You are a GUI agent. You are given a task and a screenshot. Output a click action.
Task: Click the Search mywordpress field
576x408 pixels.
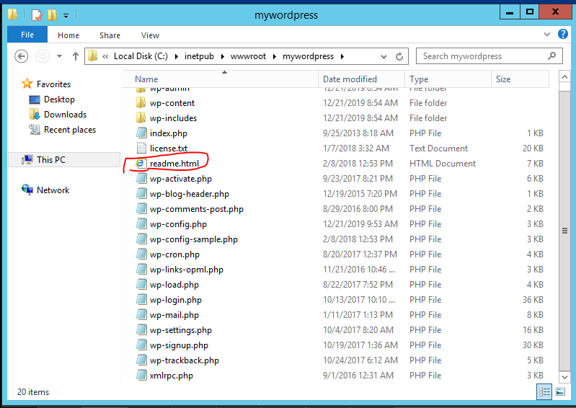pyautogui.click(x=489, y=56)
